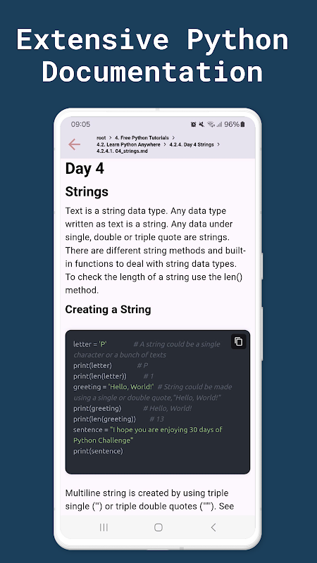Copy the code block contents
Image resolution: width=317 pixels, height=563 pixels.
[x=238, y=341]
